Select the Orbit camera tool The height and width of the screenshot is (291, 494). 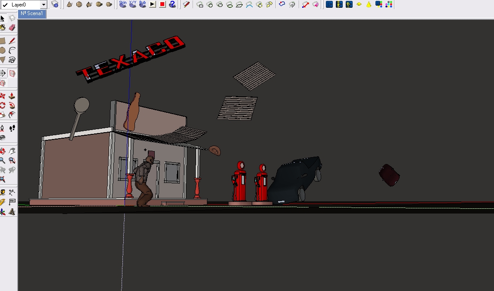coord(3,151)
